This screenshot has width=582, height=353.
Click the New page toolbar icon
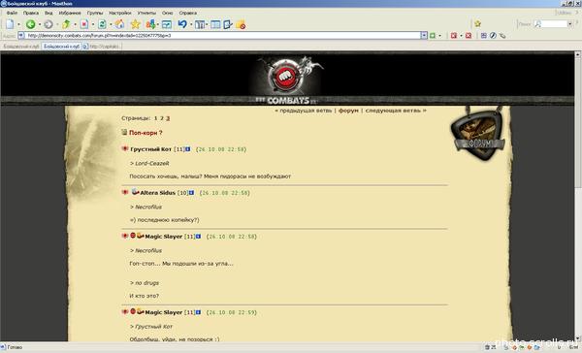tap(10, 24)
